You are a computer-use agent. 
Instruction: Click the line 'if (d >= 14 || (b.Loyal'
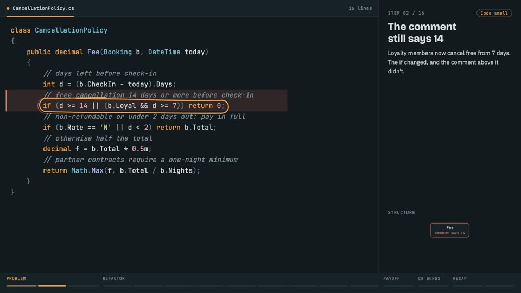point(134,106)
